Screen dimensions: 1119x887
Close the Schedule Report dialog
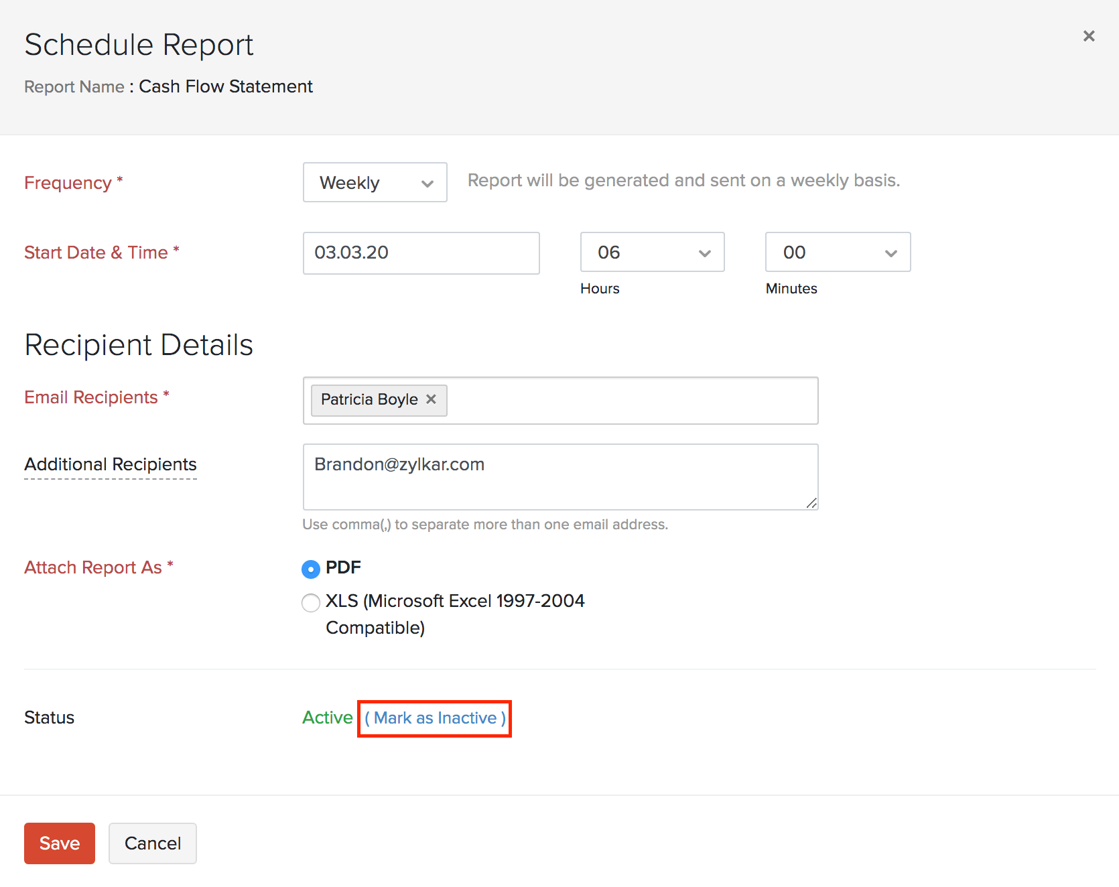[1088, 36]
